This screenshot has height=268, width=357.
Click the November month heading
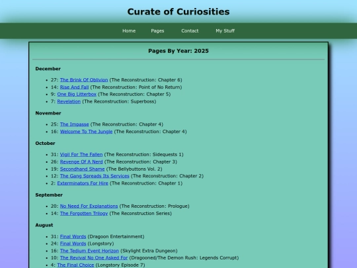pyautogui.click(x=48, y=113)
